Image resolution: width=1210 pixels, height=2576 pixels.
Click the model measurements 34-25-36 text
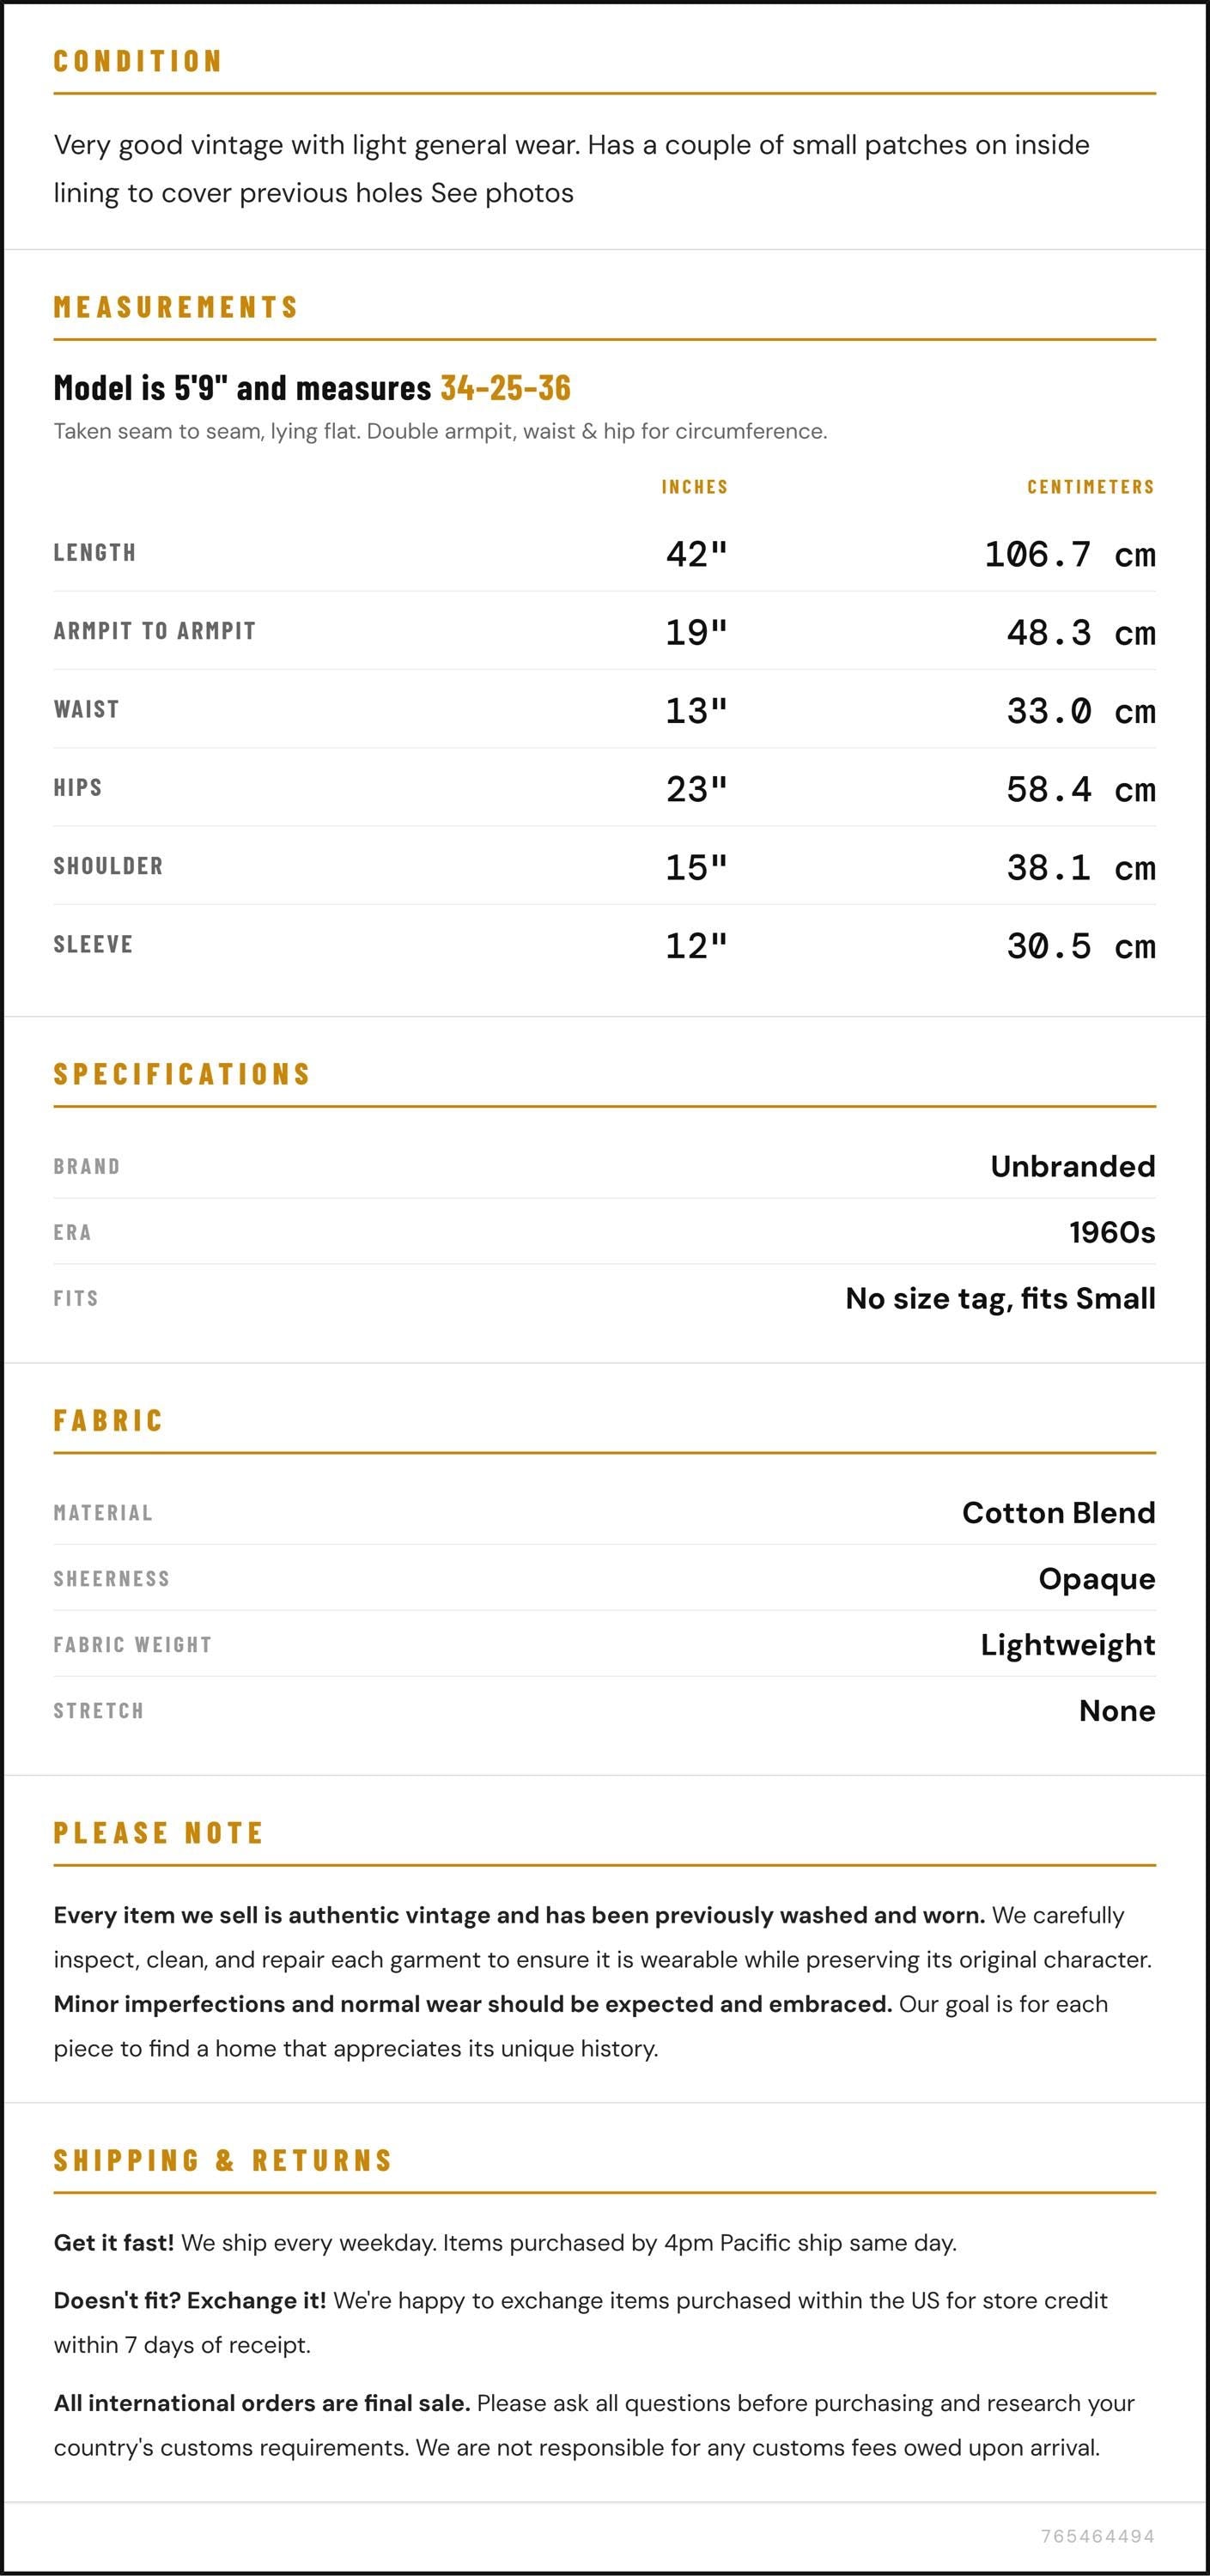coord(505,387)
